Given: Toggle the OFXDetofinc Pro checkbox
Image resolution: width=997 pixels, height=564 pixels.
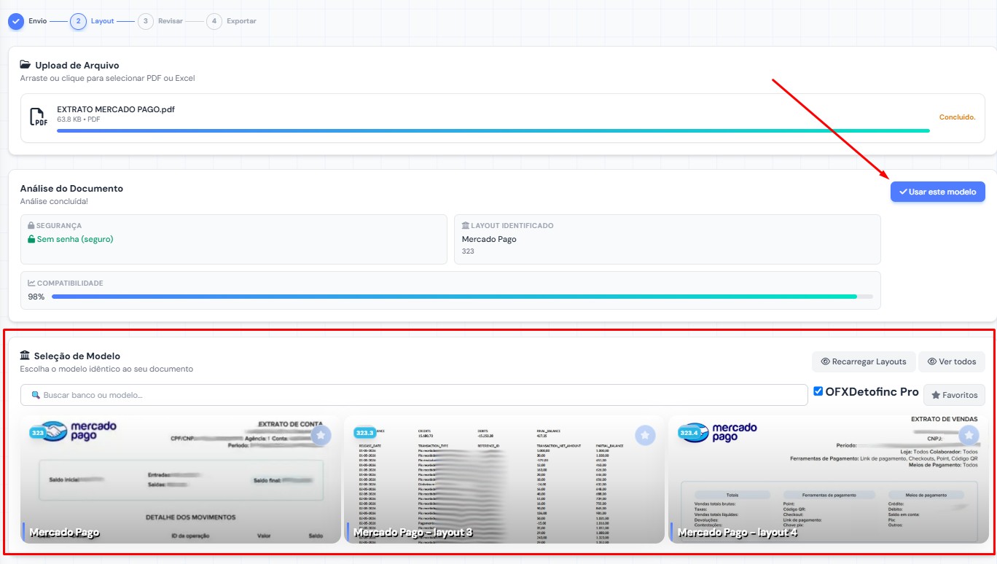Looking at the screenshot, I should [818, 391].
